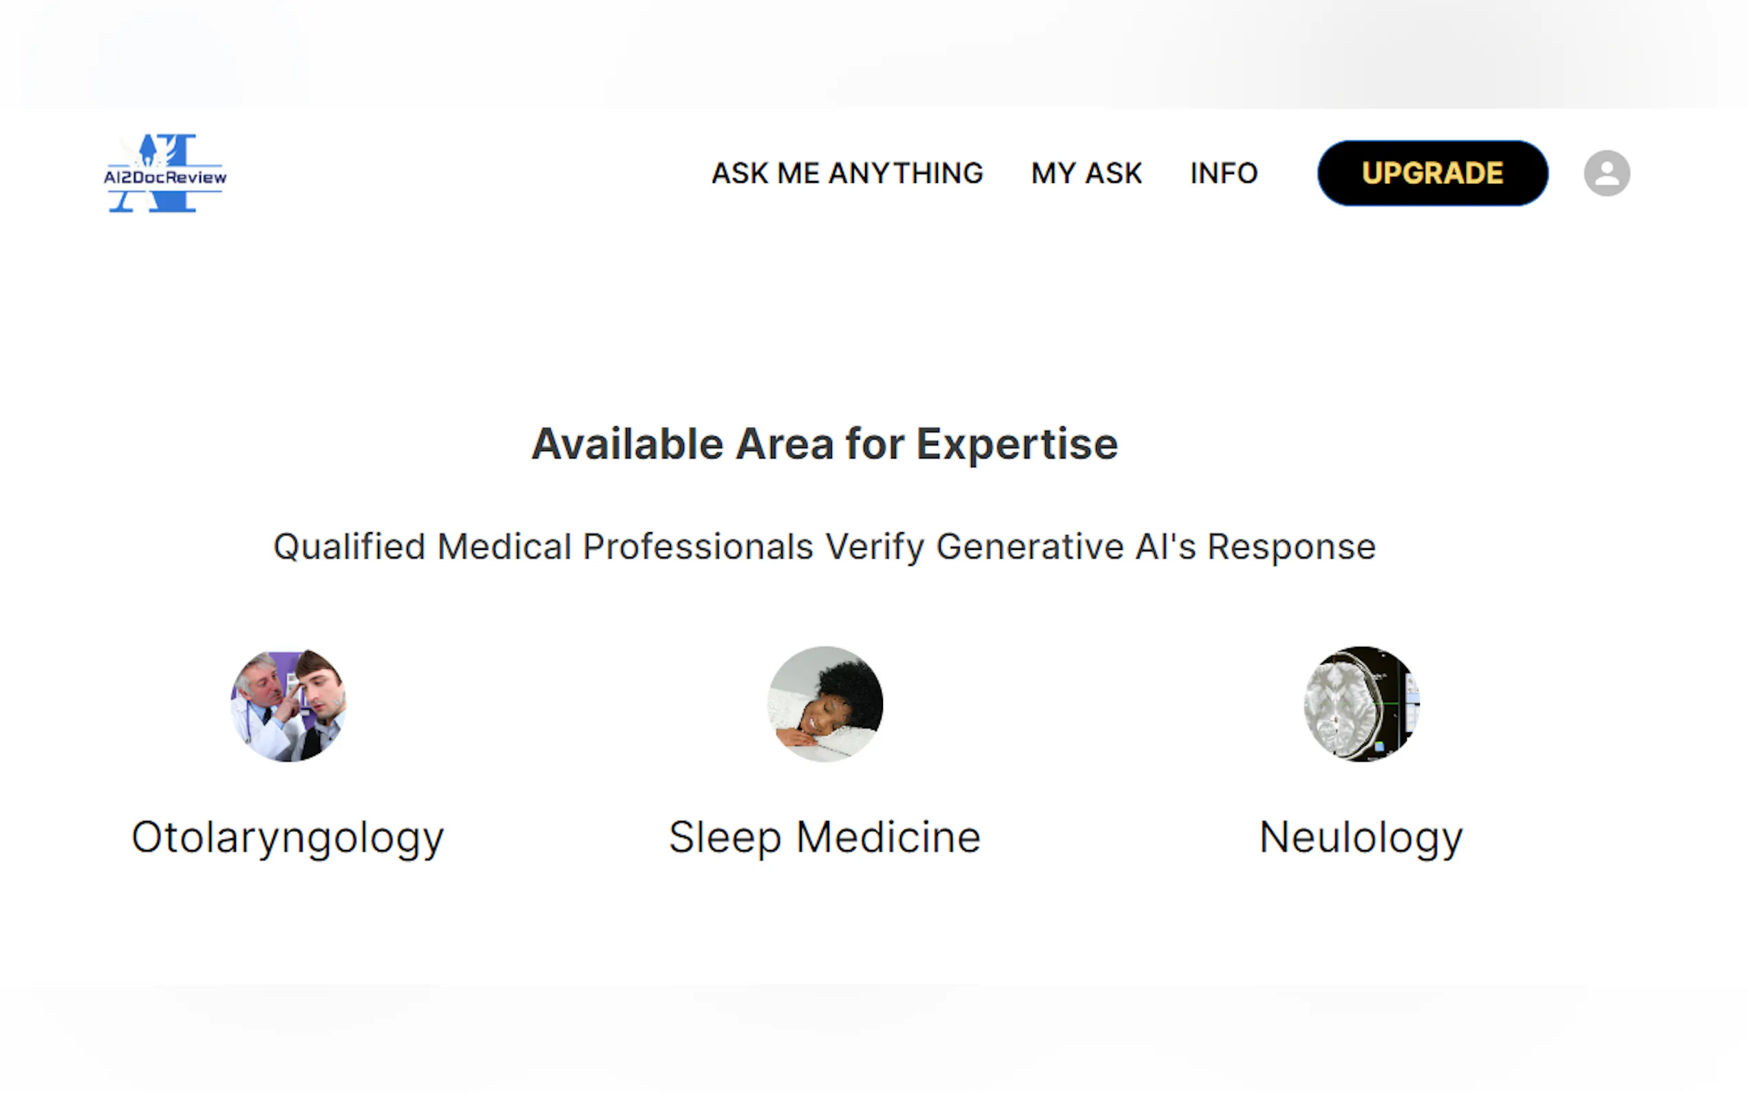This screenshot has height=1093, width=1748.
Task: Choose the Otolaryngology specialty label
Action: click(x=288, y=837)
